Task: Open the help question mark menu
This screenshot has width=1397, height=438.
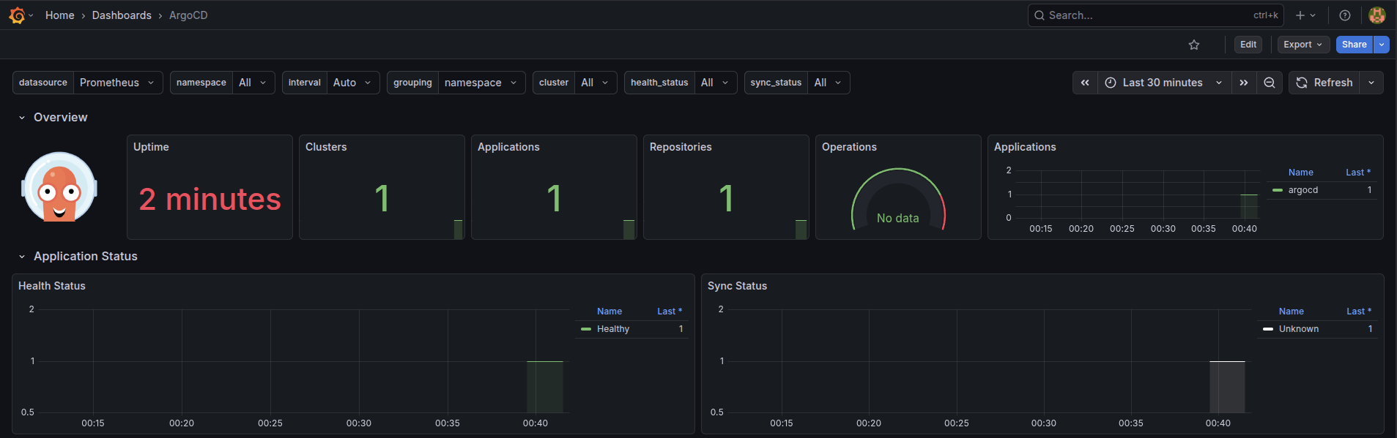Action: coord(1345,15)
